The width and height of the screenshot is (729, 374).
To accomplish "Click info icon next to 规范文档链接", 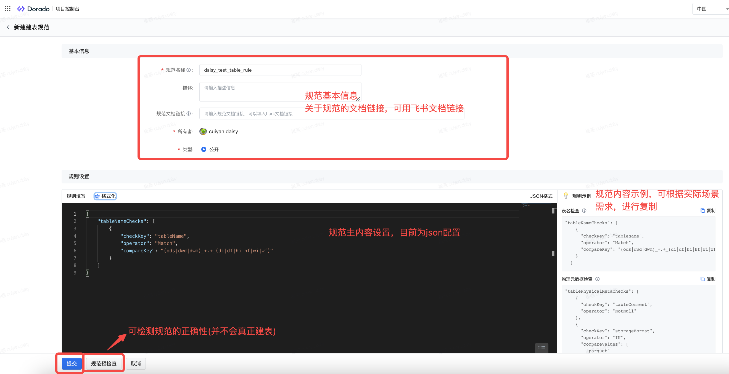I will coord(189,113).
